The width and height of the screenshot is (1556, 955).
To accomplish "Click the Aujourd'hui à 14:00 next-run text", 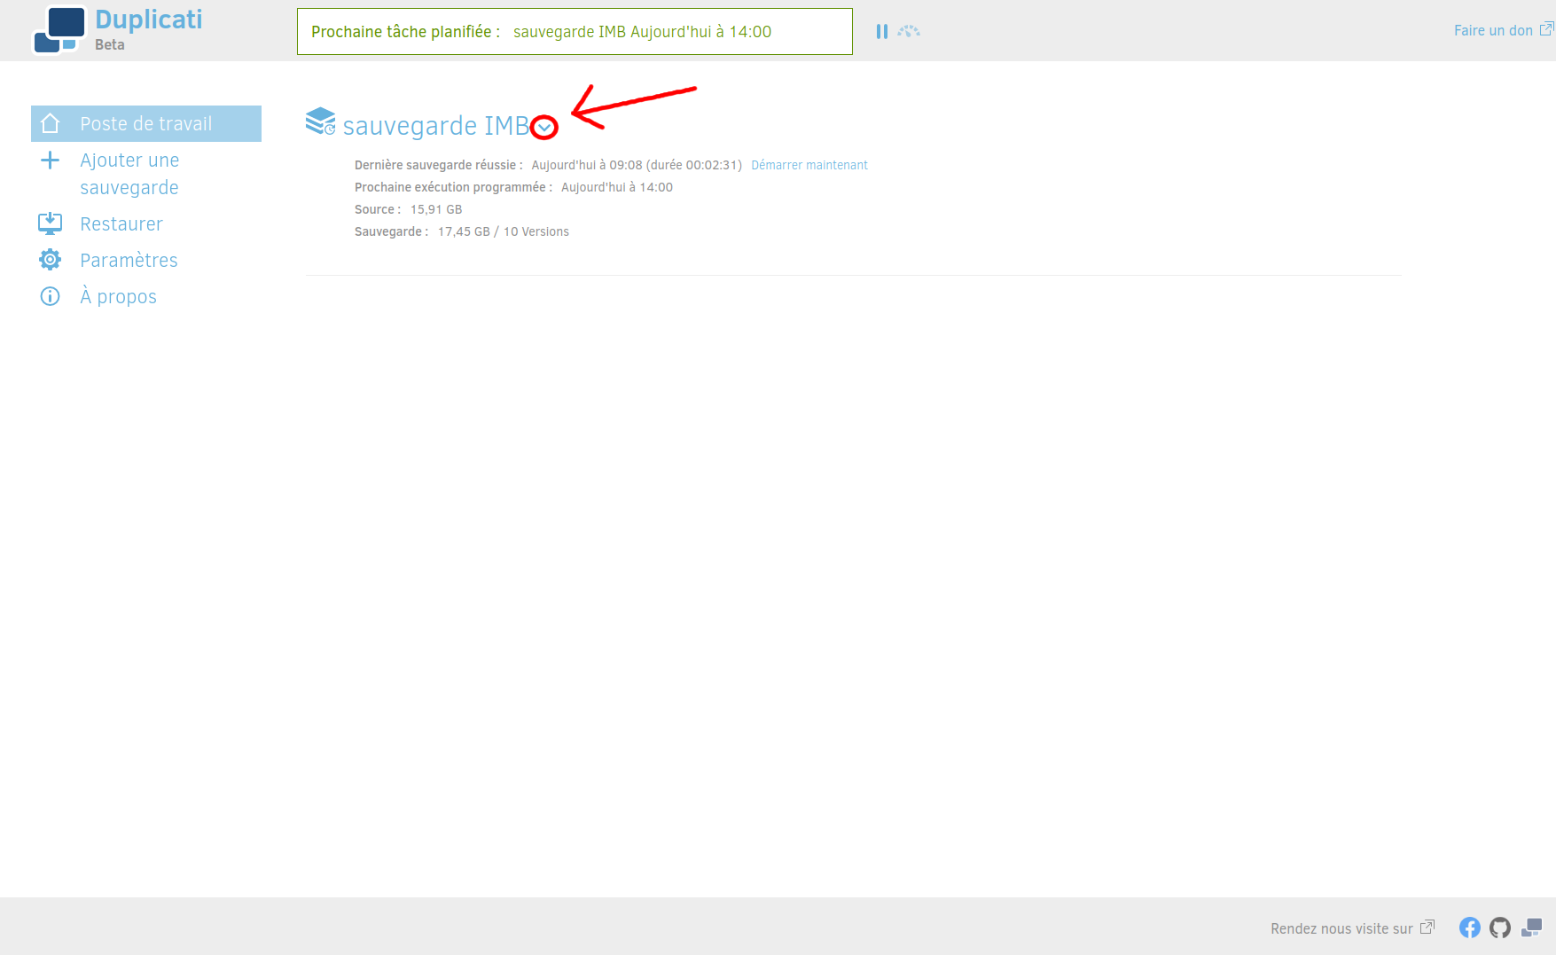I will tap(617, 187).
